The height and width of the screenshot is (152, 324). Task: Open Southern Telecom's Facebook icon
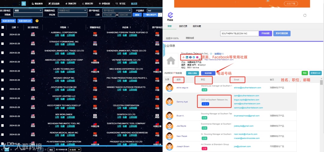(x=190, y=57)
